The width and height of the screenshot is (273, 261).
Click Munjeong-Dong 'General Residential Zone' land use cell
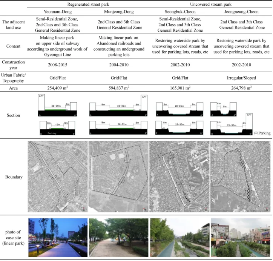coord(120,25)
